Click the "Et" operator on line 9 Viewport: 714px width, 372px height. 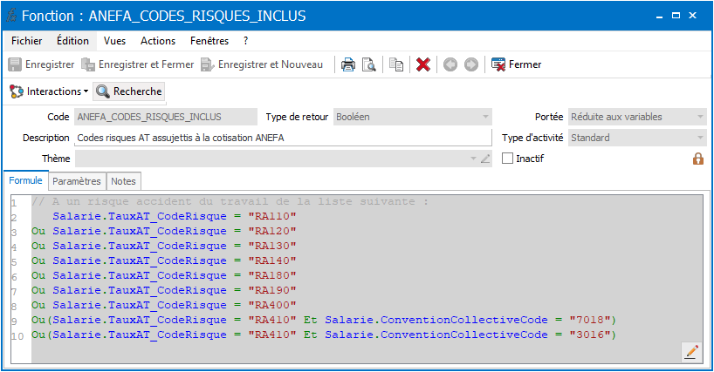click(x=311, y=320)
